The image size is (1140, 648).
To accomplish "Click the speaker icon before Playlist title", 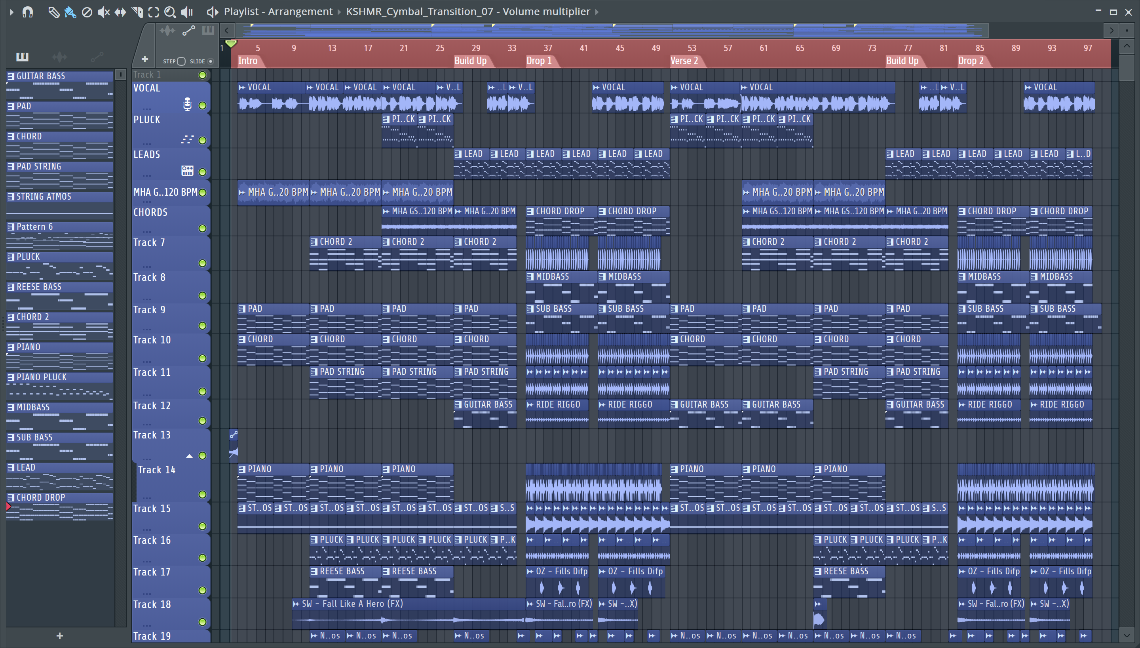I will [x=213, y=12].
